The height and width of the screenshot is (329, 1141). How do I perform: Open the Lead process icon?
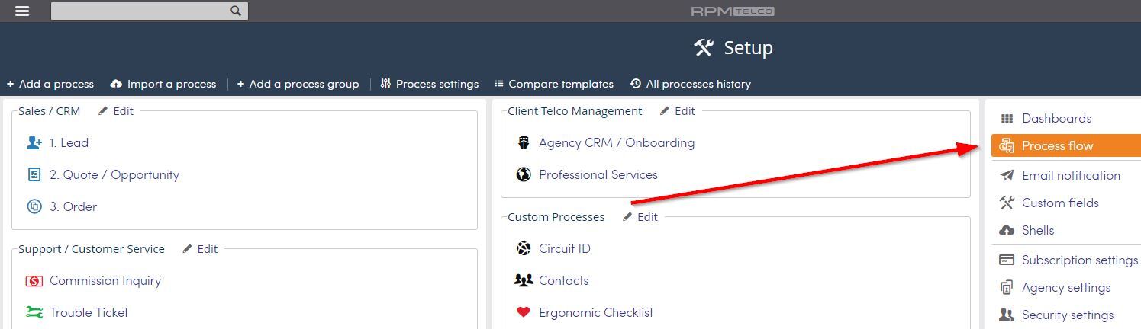coord(34,142)
